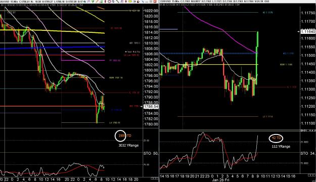This screenshot has width=316, height=182.
Task: Click the RBM 1797.18 level label on the gold chart
Action: 116,77
